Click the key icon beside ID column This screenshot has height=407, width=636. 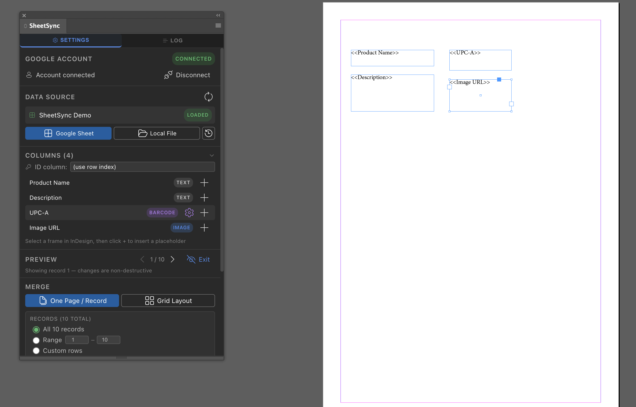(x=28, y=167)
